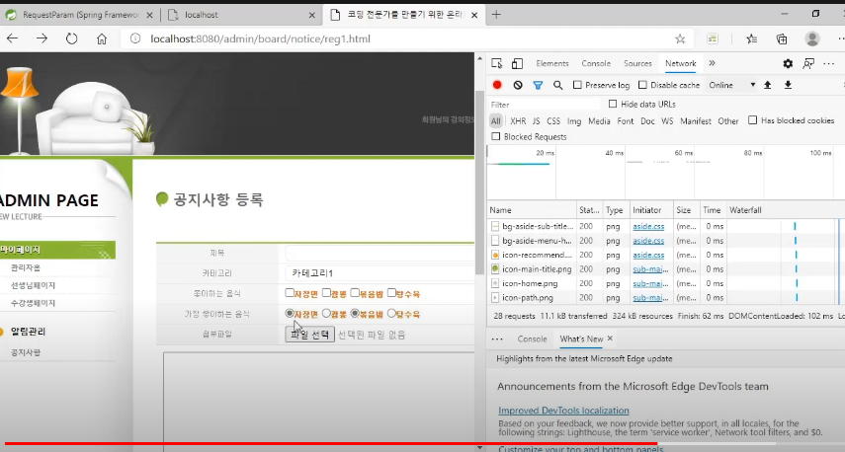Check Blocked Requests
This screenshot has width=845, height=452.
496,136
